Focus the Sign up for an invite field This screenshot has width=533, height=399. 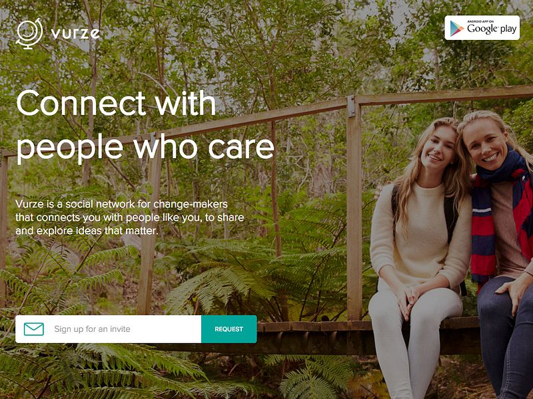[109, 329]
